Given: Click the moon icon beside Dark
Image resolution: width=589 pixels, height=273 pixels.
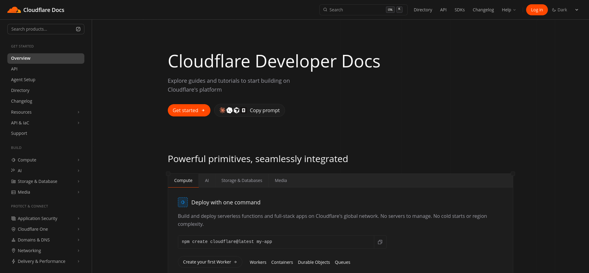Looking at the screenshot, I should pos(554,10).
